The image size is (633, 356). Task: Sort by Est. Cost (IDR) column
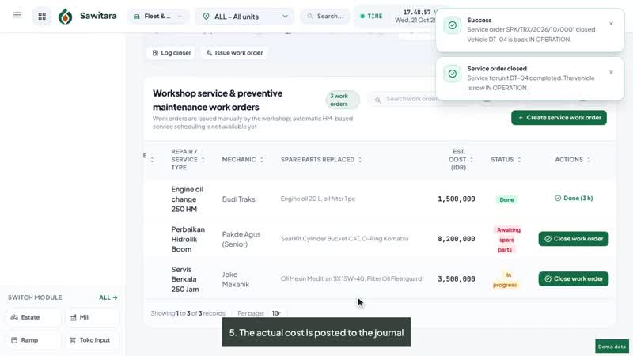click(x=461, y=160)
